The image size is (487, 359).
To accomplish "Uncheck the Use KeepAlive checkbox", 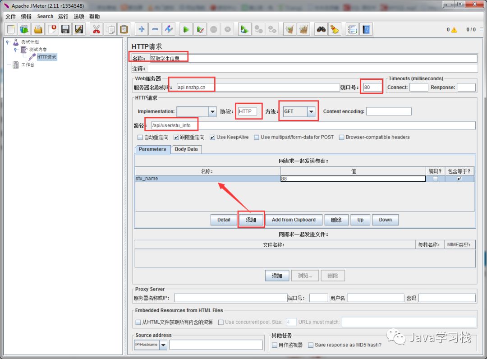I will 212,137.
